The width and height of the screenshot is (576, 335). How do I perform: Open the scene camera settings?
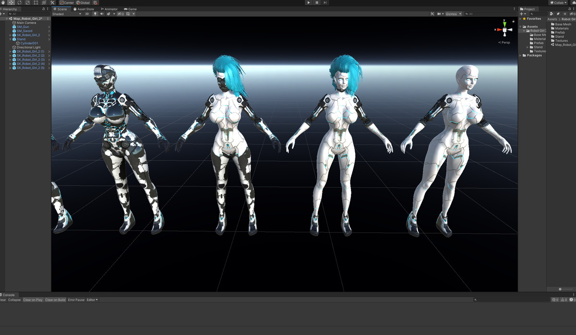(x=440, y=14)
